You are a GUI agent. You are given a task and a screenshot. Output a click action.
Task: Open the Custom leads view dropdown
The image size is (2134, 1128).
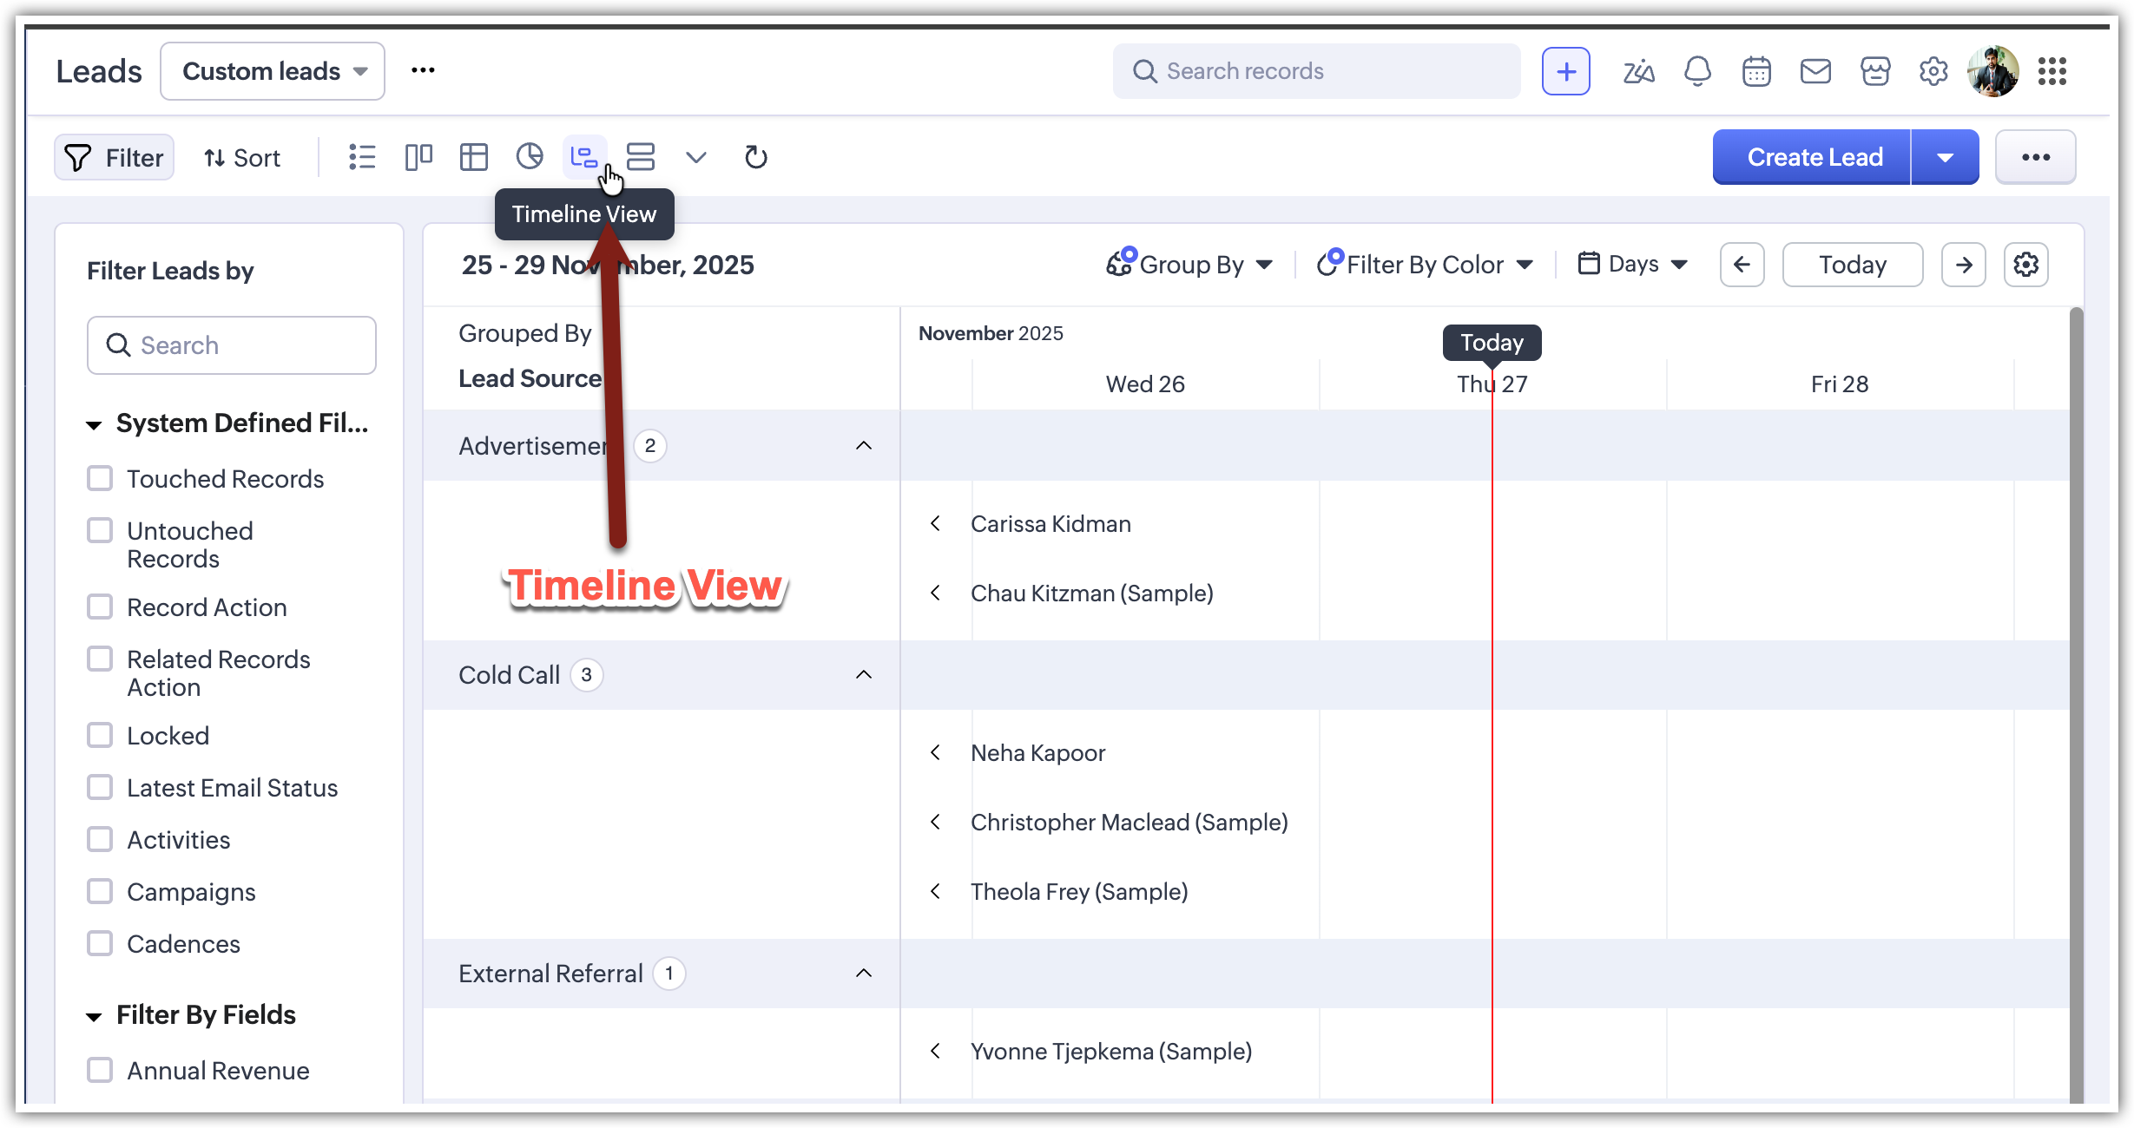(x=273, y=71)
